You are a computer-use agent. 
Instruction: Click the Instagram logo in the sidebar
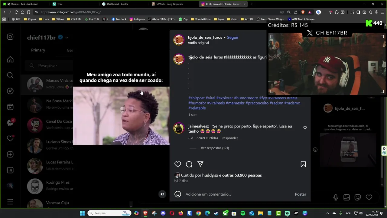10,37
